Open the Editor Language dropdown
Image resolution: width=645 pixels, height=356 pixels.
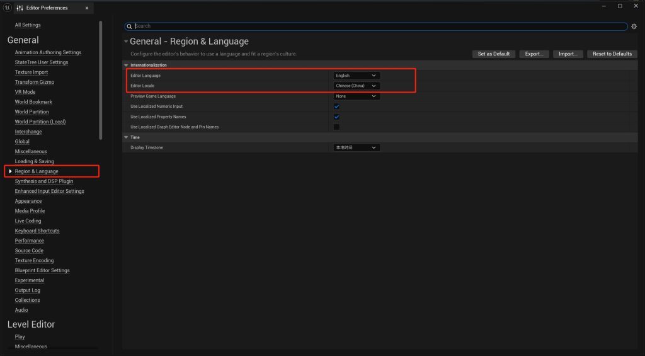coord(356,76)
